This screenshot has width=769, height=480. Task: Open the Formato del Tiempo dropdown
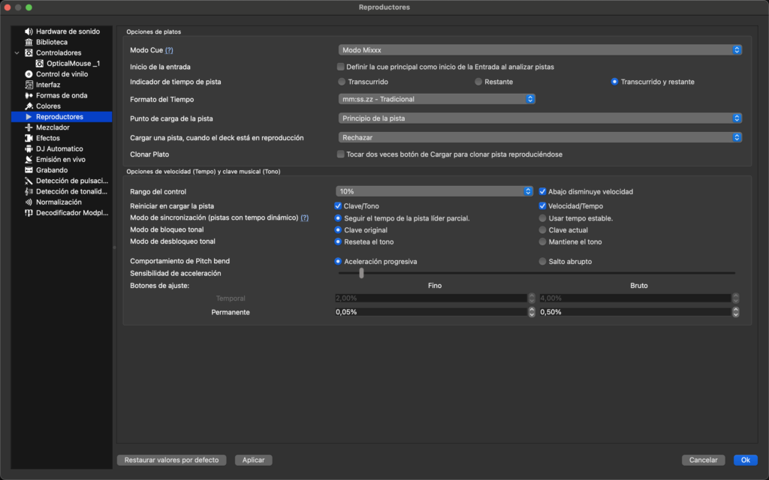[x=436, y=99]
